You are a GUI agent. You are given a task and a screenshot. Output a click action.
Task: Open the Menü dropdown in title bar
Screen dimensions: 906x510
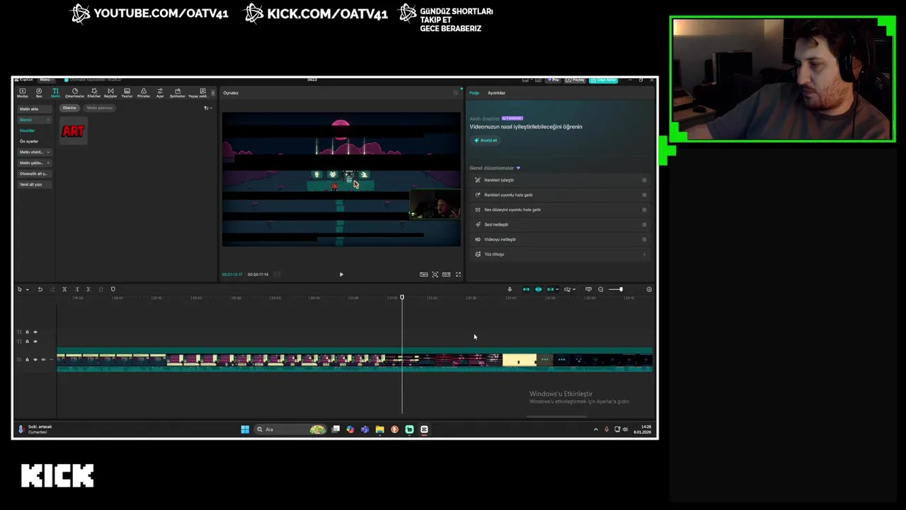[x=46, y=79]
